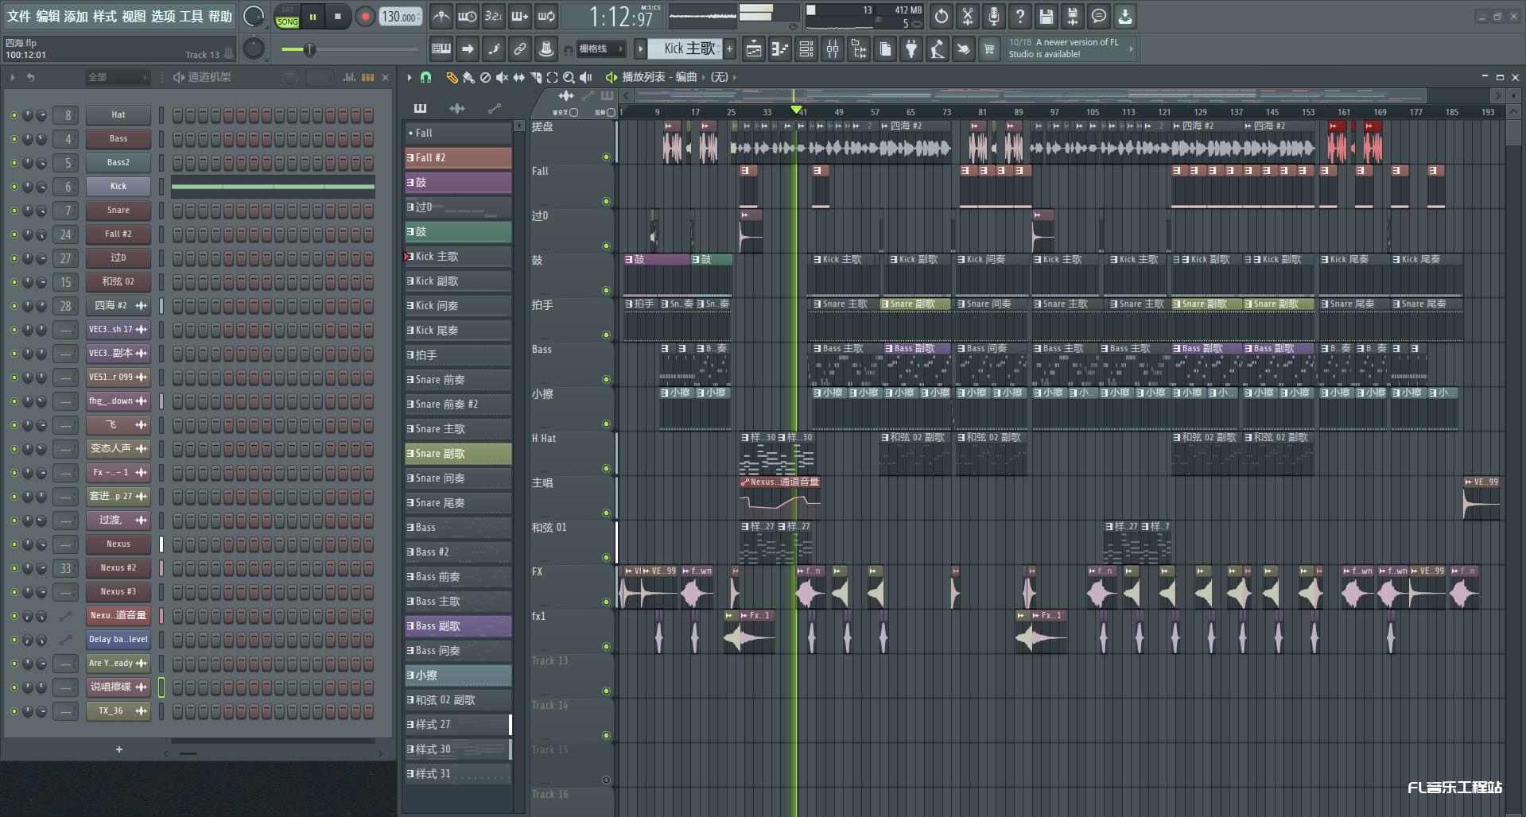
Task: Open the plugin picker plug icon
Action: tap(911, 49)
